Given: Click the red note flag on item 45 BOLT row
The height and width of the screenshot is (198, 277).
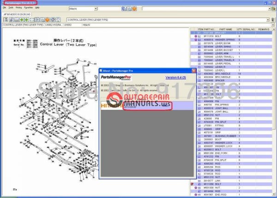Looking at the screenshot, I should (x=192, y=184).
